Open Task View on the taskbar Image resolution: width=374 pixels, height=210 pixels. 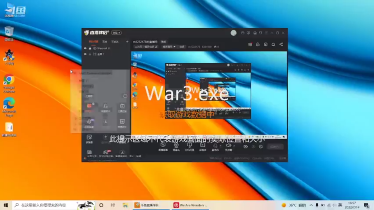tap(113, 205)
